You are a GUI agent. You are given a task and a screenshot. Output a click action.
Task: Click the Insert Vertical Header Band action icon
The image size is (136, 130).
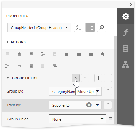67,54
